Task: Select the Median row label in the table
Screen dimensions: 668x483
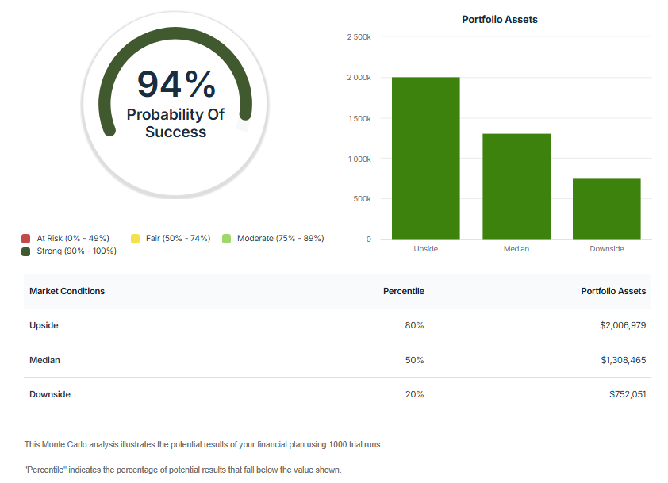Action: 44,360
